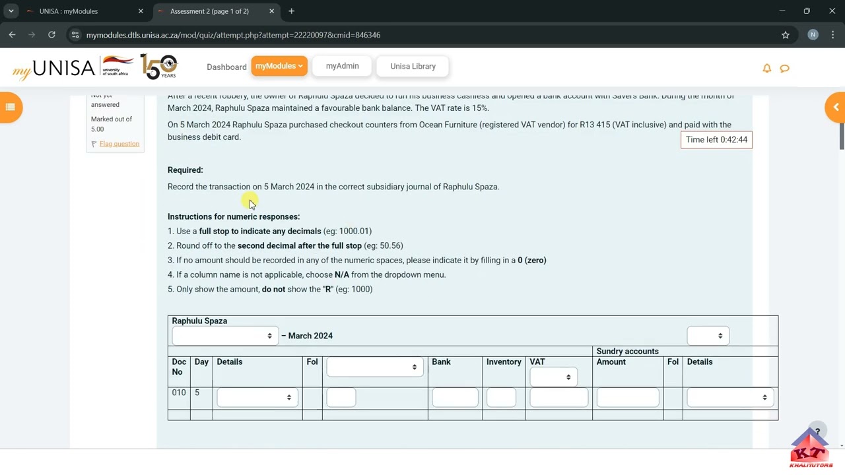Click the browser forward arrow
845x475 pixels.
tap(32, 35)
